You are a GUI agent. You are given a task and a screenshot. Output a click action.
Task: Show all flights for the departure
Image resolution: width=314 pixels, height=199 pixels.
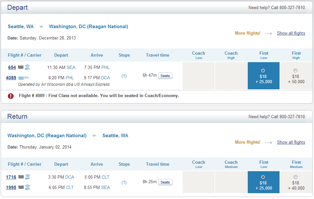pyautogui.click(x=291, y=33)
